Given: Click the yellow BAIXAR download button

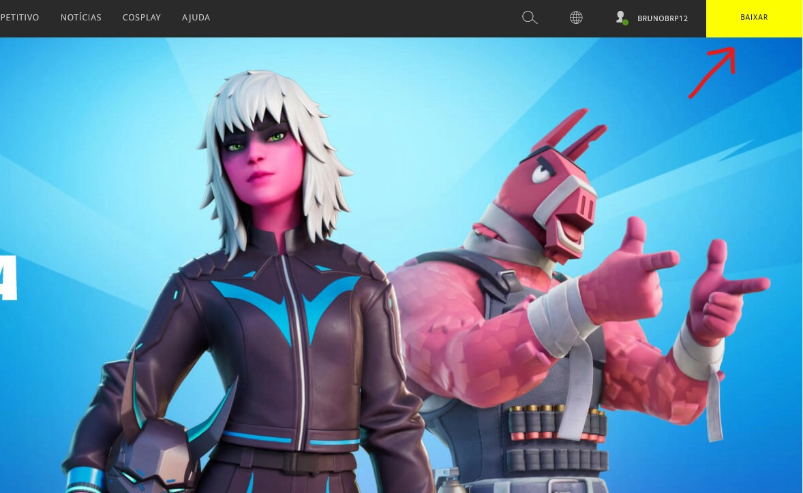Looking at the screenshot, I should [754, 18].
